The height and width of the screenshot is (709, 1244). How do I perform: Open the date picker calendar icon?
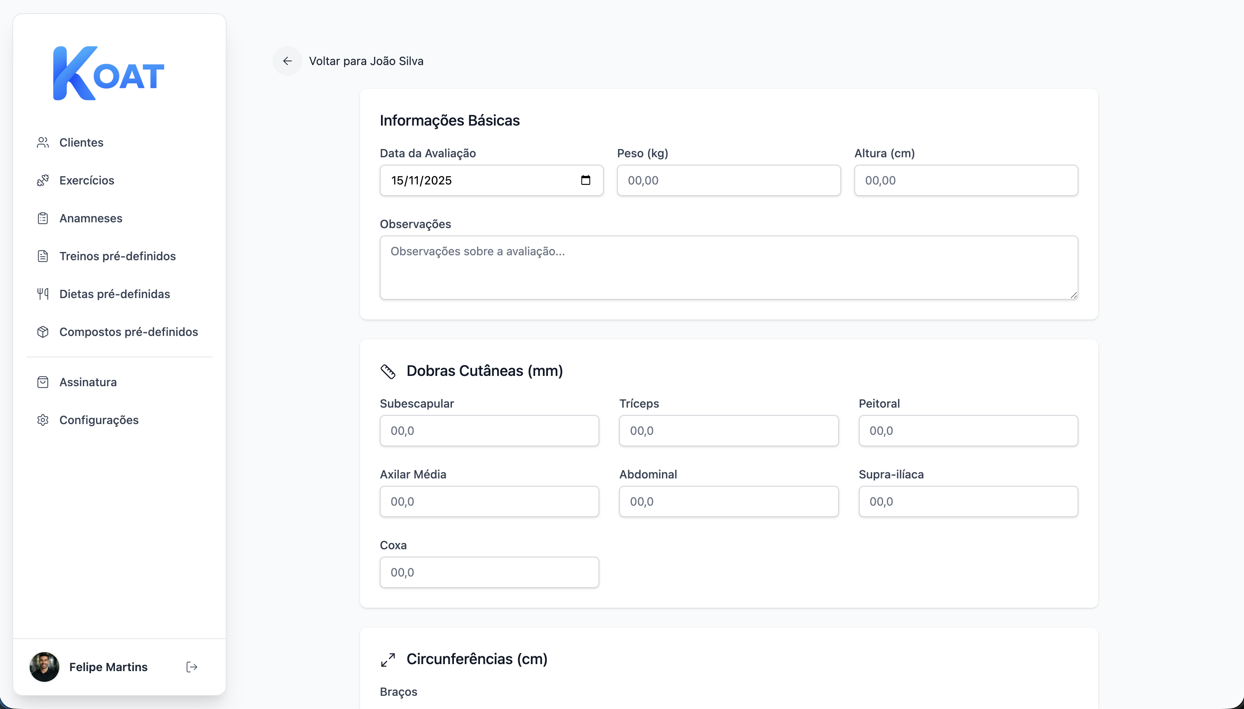(x=585, y=180)
